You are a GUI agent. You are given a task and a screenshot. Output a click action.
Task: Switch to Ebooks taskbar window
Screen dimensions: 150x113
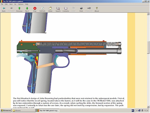coord(24,110)
